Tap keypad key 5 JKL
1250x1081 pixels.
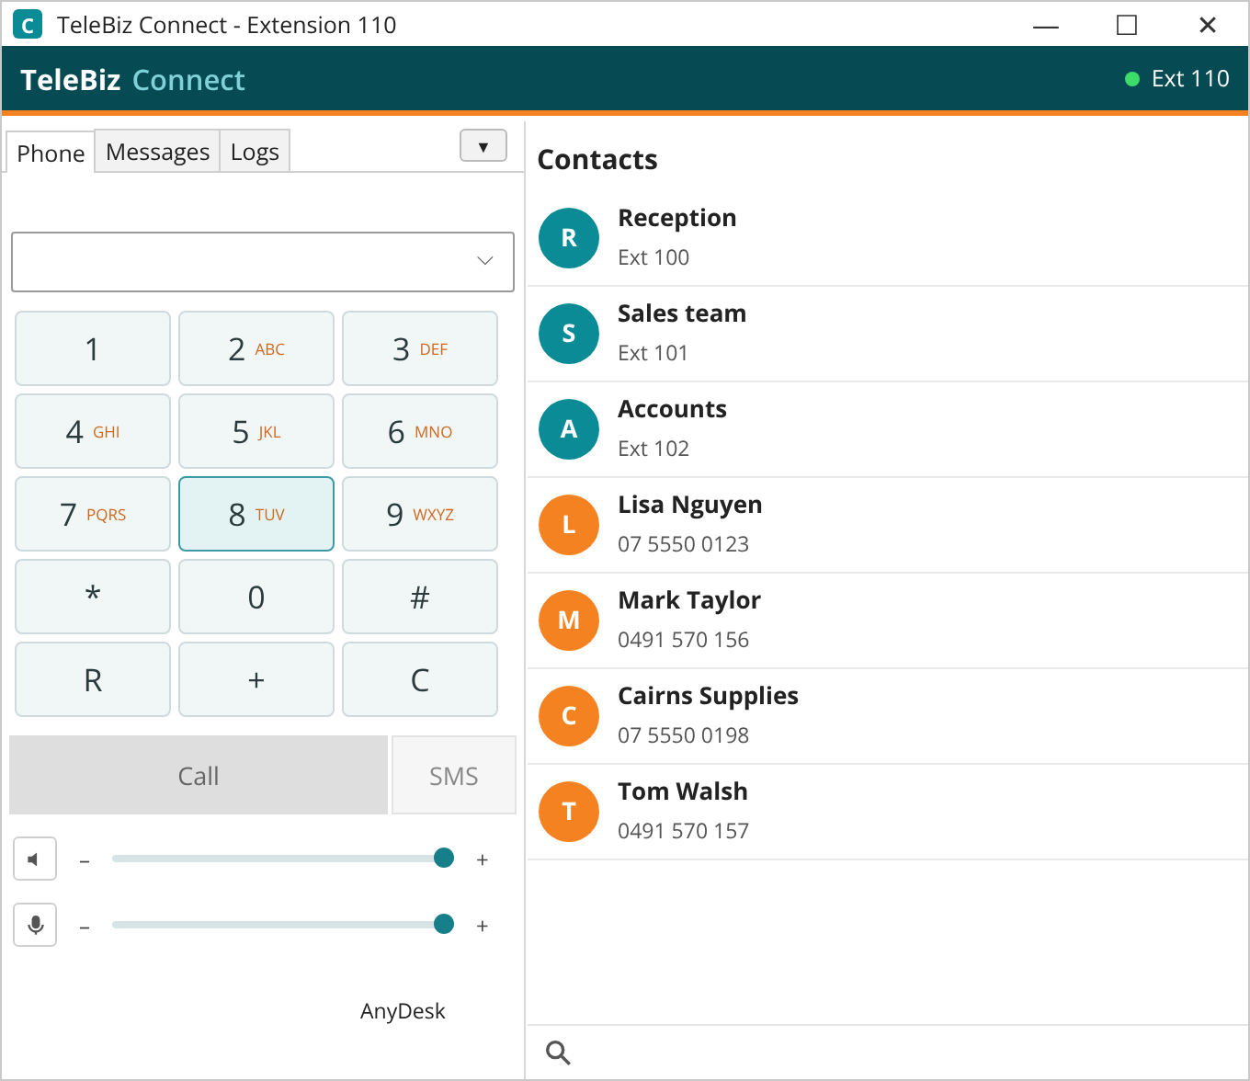[256, 431]
